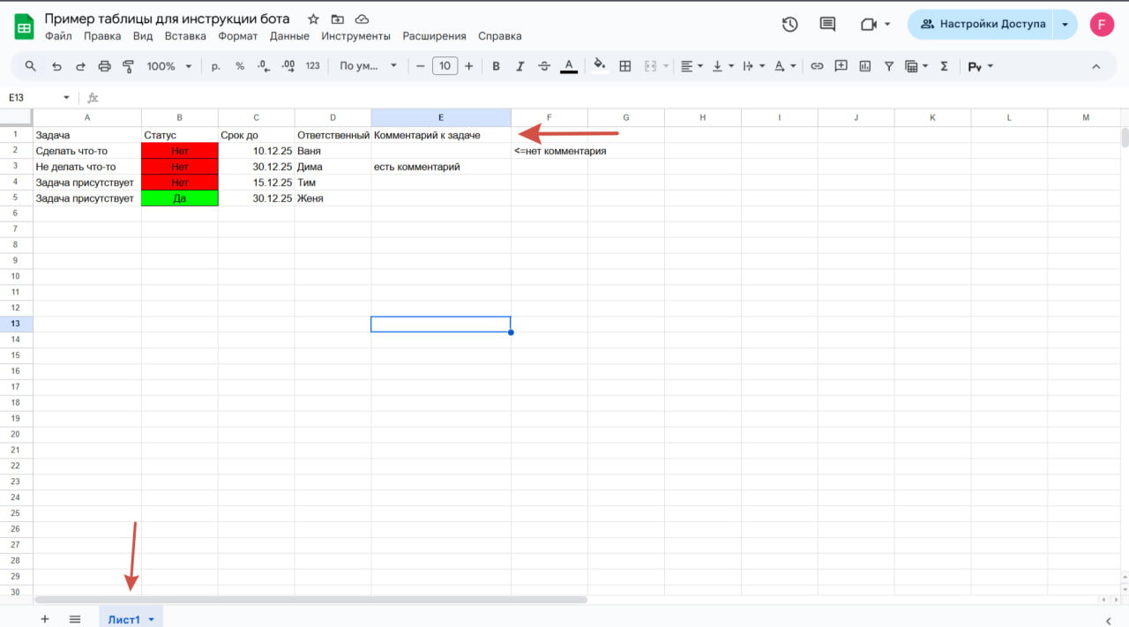Click the insert chart icon

(865, 66)
